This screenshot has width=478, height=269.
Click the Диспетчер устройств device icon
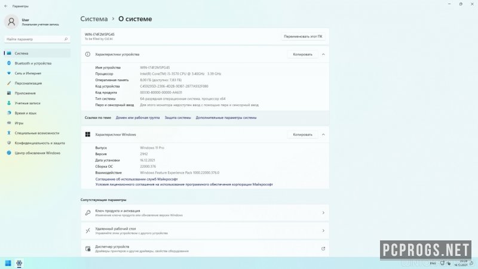(x=88, y=249)
